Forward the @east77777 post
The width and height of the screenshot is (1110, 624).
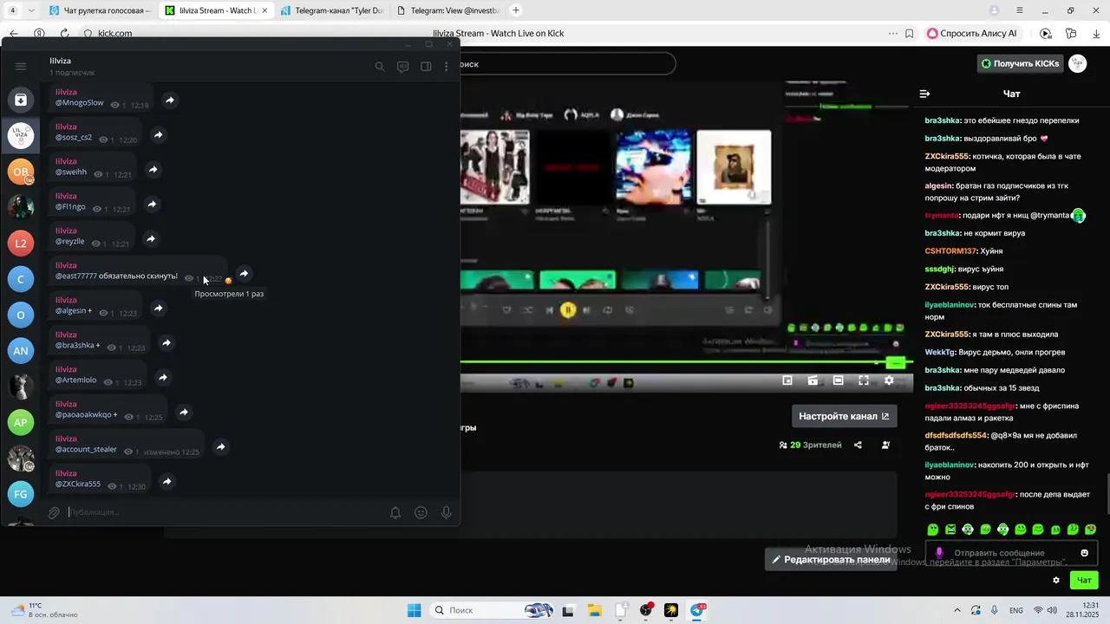coord(244,274)
